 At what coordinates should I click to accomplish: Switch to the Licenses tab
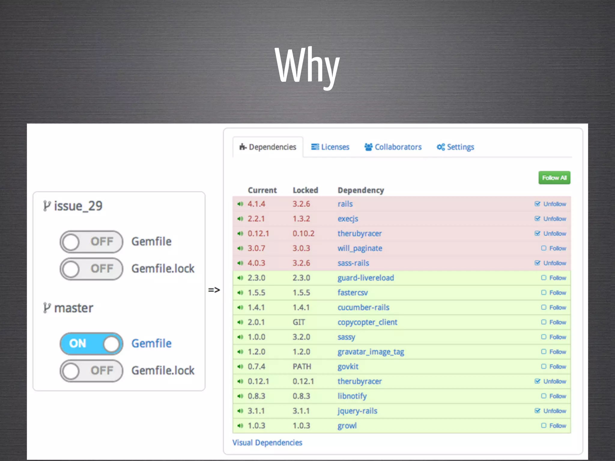tap(330, 147)
